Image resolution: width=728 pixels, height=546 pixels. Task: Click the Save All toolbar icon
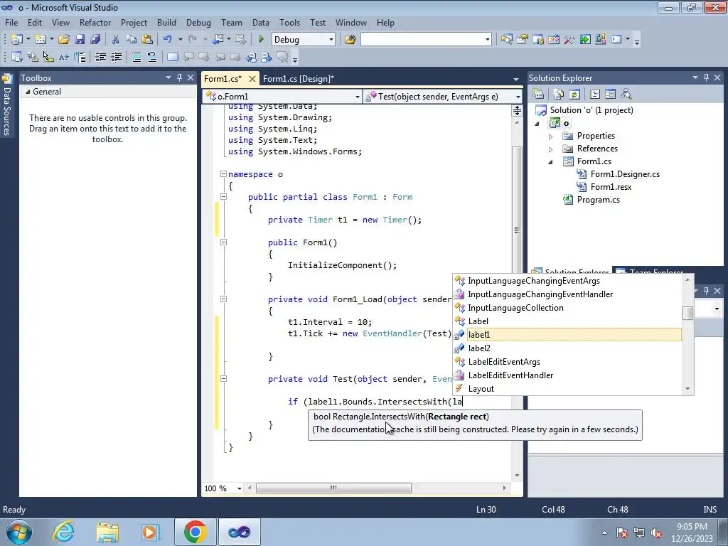[x=95, y=40]
